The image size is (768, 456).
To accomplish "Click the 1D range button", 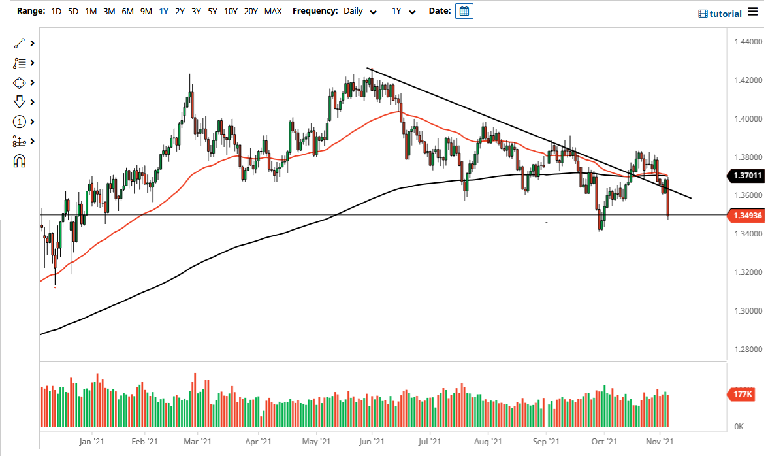I will tap(56, 11).
